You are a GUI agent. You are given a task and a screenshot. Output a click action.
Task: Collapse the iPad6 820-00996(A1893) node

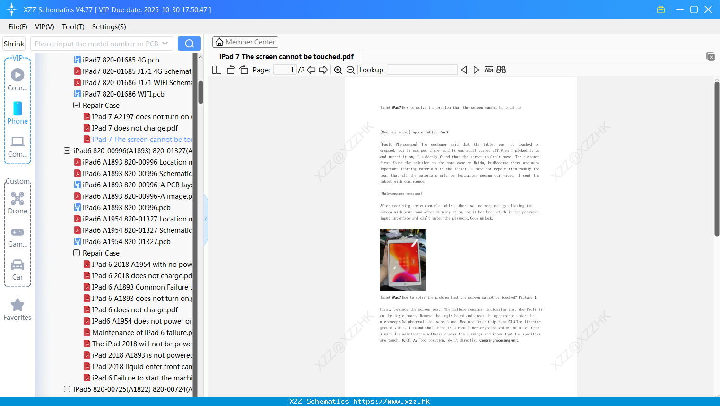pyautogui.click(x=67, y=150)
